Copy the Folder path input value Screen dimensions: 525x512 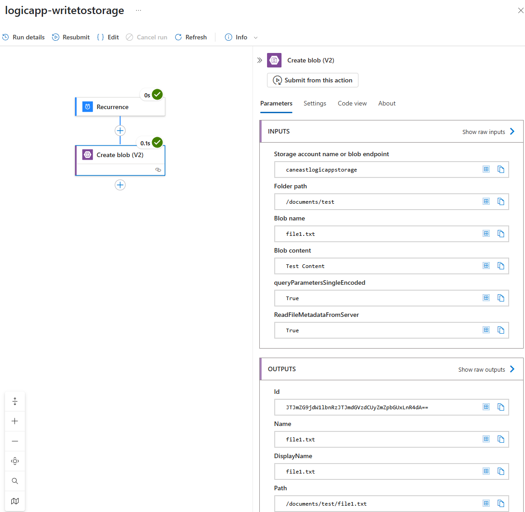pyautogui.click(x=501, y=201)
